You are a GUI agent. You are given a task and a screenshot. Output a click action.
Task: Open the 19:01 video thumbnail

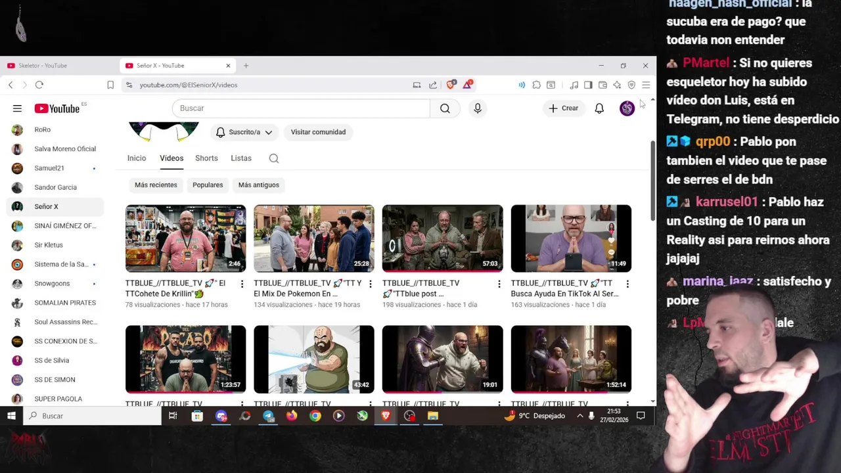(x=443, y=359)
